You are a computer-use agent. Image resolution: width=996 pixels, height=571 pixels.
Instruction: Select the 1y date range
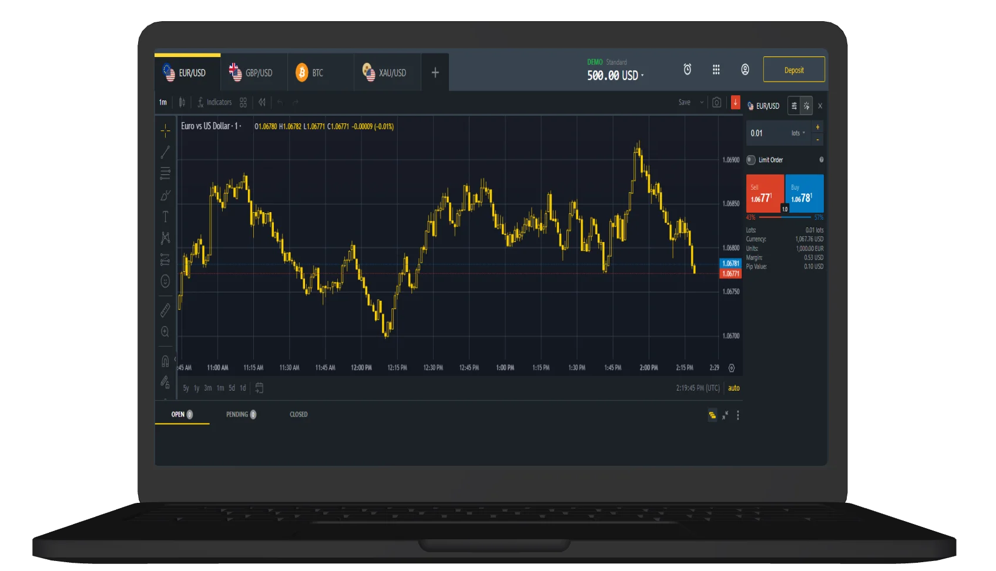click(197, 388)
